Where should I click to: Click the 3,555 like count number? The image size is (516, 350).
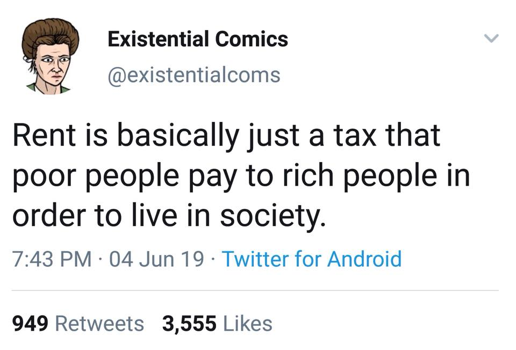(x=189, y=324)
